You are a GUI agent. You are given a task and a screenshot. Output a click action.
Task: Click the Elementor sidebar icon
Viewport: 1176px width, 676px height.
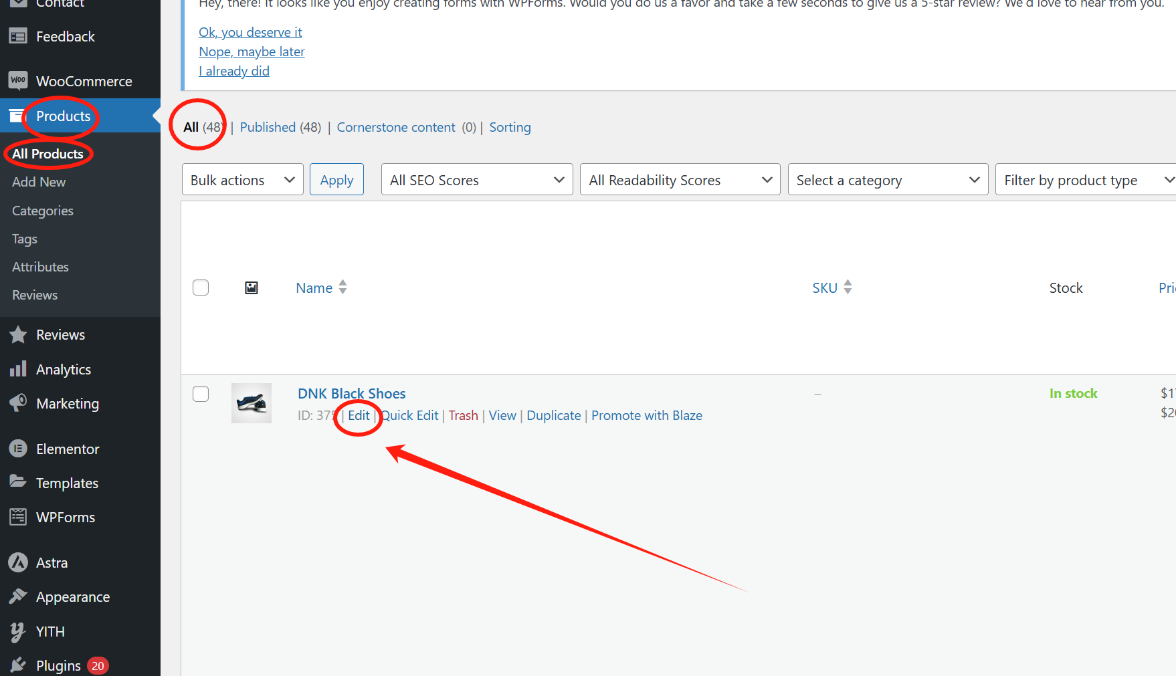tap(18, 448)
